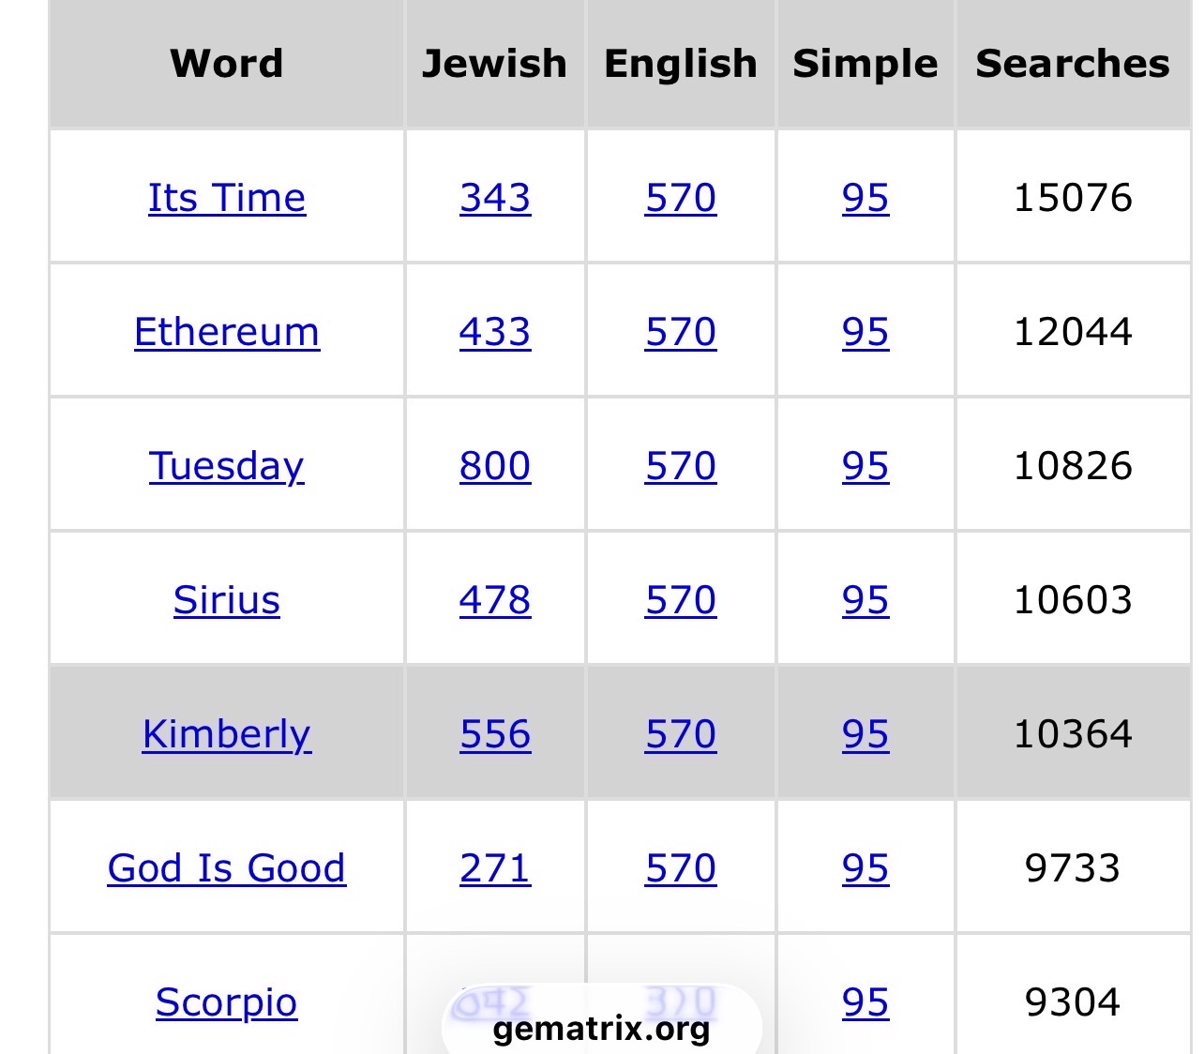Screen dimensions: 1204x1054
Task: Click the "God Is Good" phrase link
Action: point(227,868)
